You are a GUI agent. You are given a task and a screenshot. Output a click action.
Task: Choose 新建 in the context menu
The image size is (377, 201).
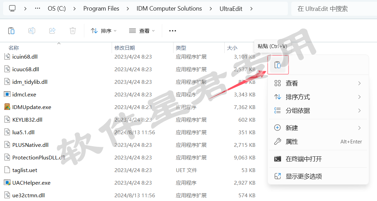coord(318,128)
